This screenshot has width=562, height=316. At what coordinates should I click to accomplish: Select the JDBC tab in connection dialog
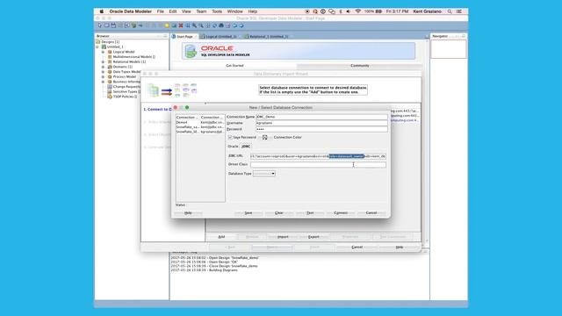[246, 147]
